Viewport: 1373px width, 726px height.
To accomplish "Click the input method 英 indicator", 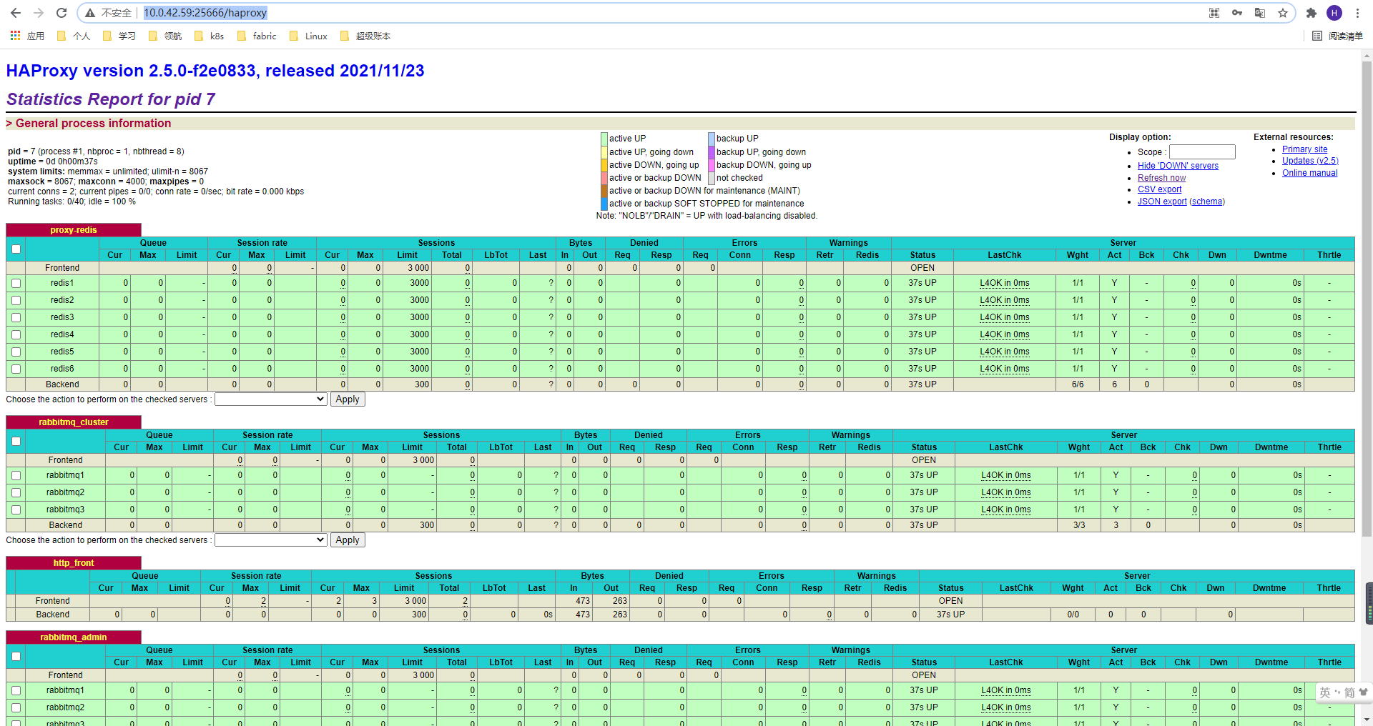I will (1324, 692).
